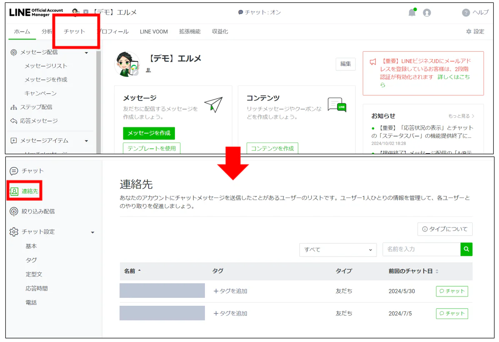Click the speech bubble icon beside チャット:オン
499x342 pixels.
241,12
